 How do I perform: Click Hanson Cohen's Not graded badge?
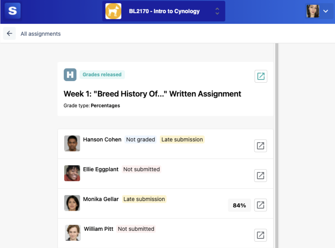pyautogui.click(x=141, y=140)
